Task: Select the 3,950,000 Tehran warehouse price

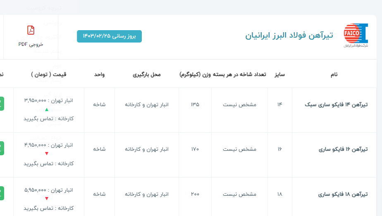Action: (x=49, y=100)
